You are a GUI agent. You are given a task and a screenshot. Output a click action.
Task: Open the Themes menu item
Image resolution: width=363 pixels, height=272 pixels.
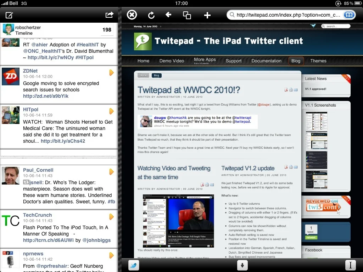tap(318, 61)
